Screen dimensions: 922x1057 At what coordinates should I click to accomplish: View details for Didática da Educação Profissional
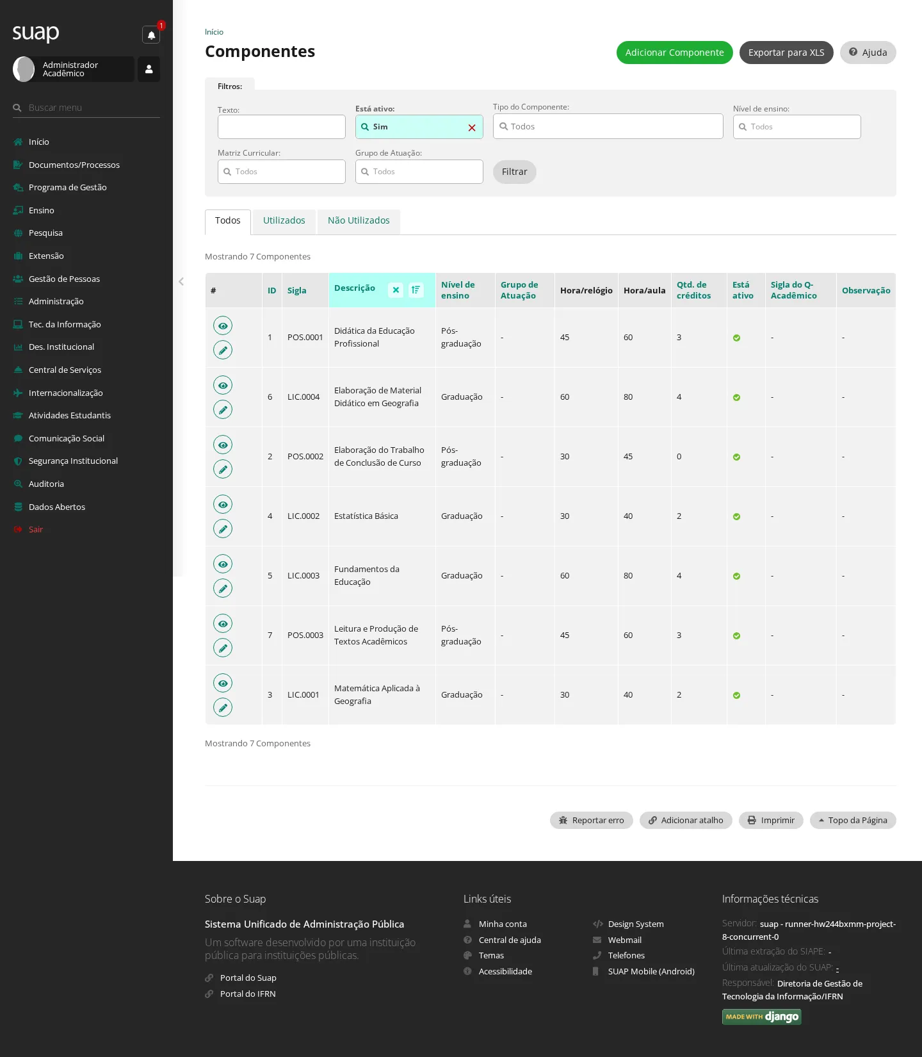click(x=223, y=325)
